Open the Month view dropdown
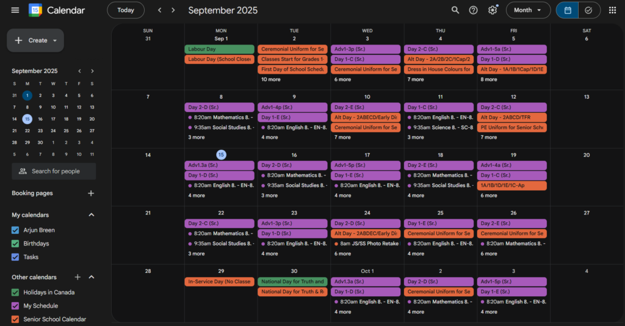 point(528,10)
